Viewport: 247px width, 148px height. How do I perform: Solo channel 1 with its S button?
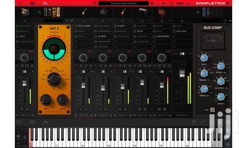coord(22,109)
